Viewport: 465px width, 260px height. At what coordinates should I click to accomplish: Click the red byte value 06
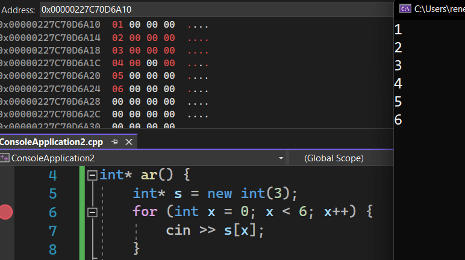pos(117,89)
